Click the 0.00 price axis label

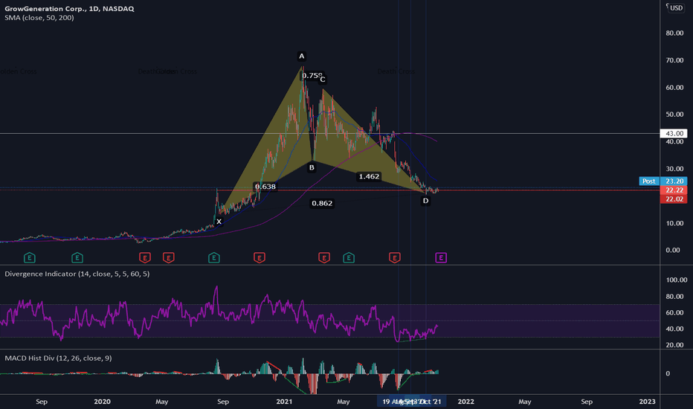tap(673, 251)
